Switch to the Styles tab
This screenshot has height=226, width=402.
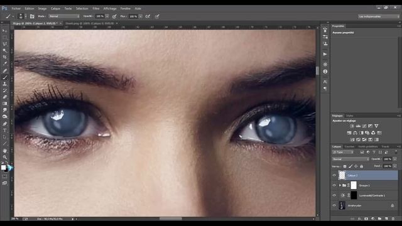click(x=349, y=116)
